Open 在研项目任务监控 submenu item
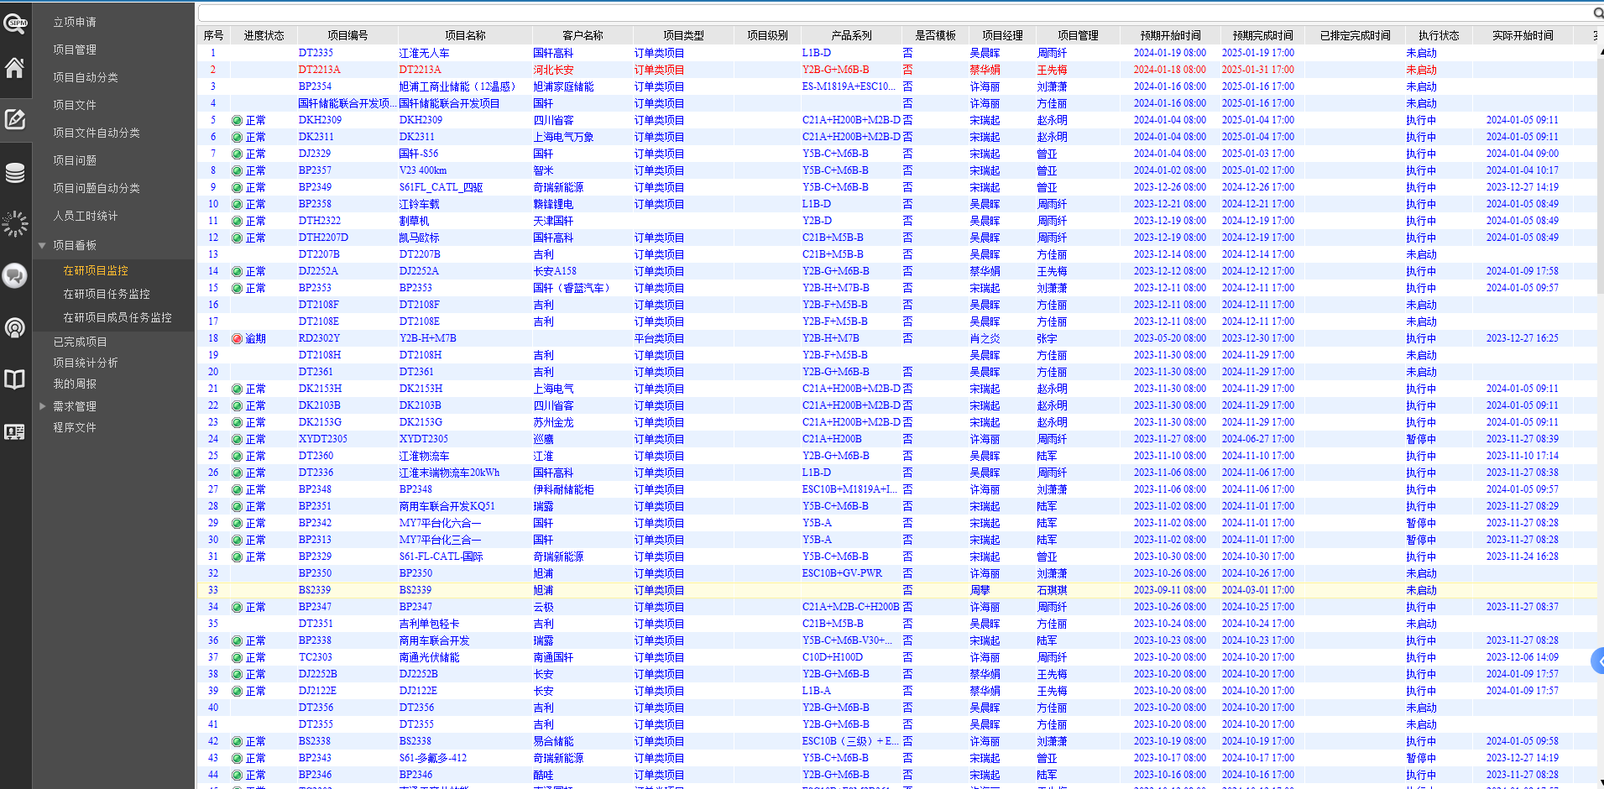This screenshot has width=1604, height=789. click(x=107, y=294)
